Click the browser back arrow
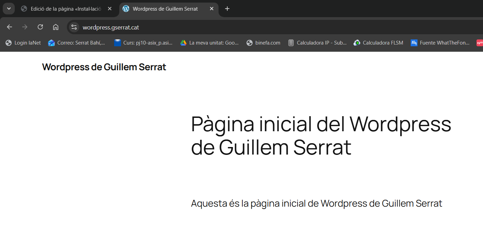This screenshot has height=232, width=483. 9,27
